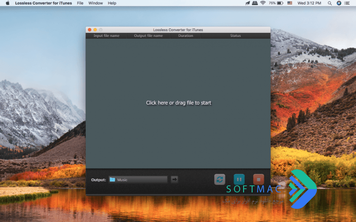Image resolution: width=356 pixels, height=222 pixels.
Task: Click the 75% battery percentage
Action: pos(272,3)
